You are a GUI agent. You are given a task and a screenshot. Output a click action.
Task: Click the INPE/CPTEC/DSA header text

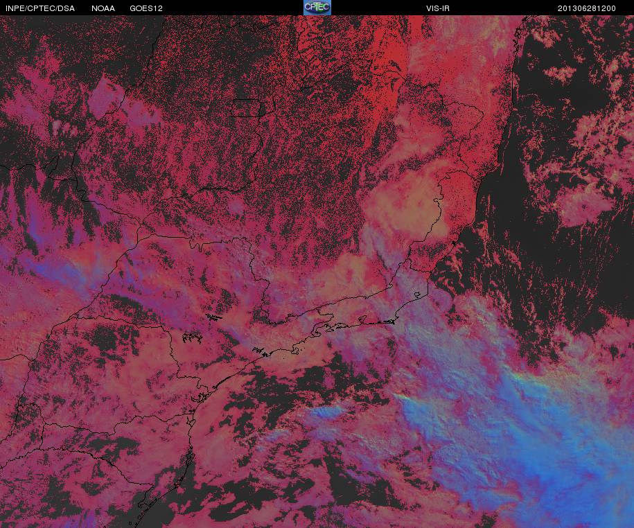click(x=40, y=8)
